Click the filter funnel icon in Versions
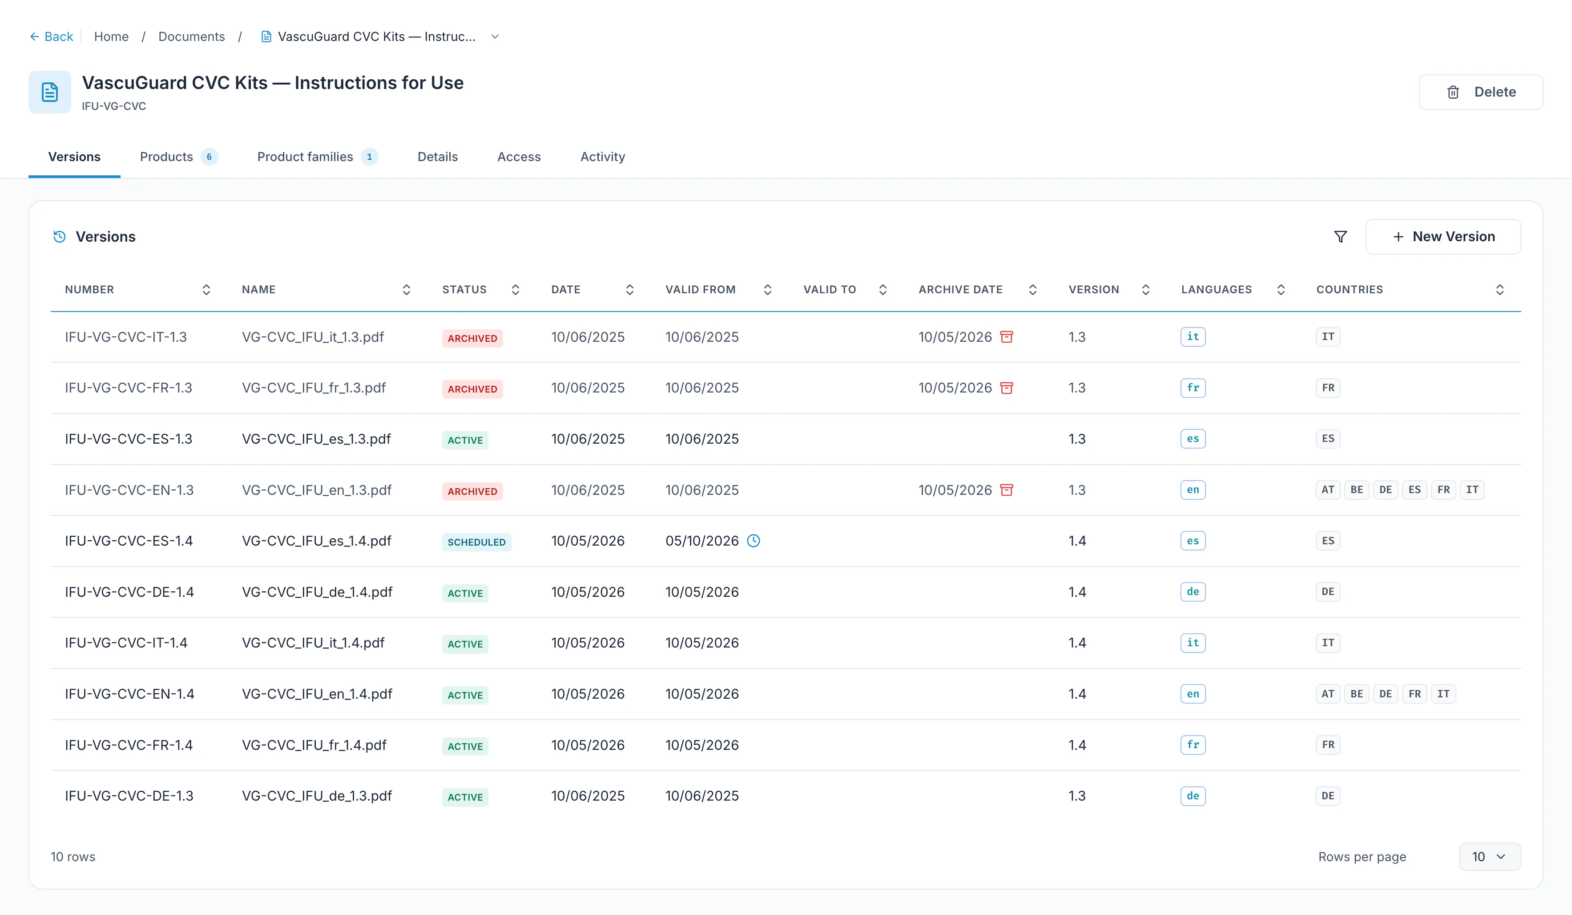This screenshot has height=915, width=1572. pos(1341,237)
